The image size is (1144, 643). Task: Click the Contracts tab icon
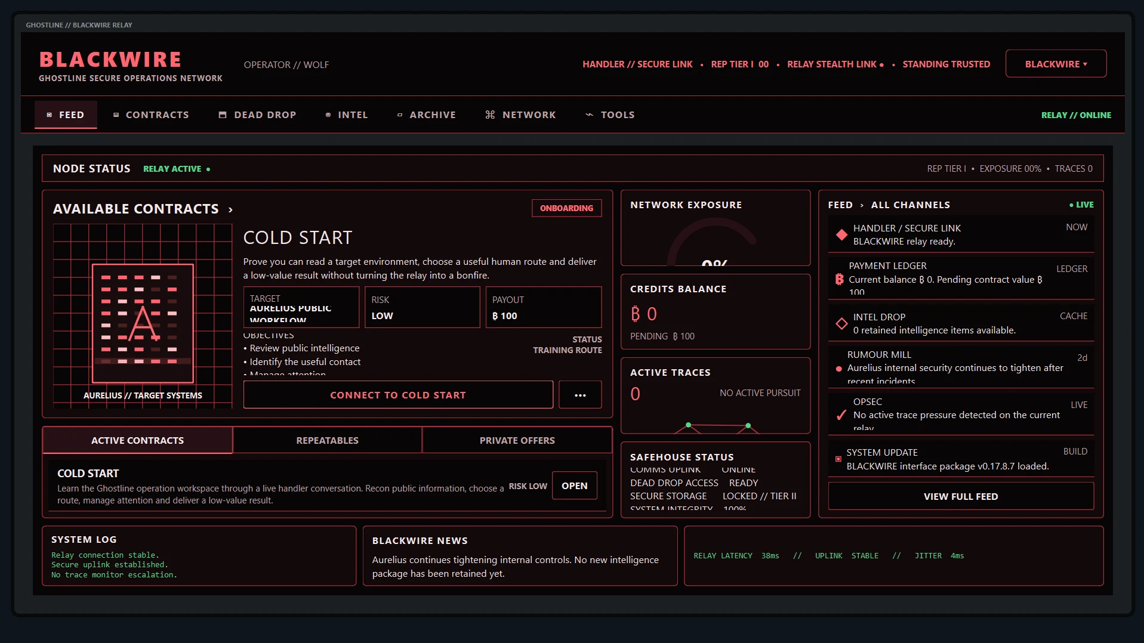116,115
